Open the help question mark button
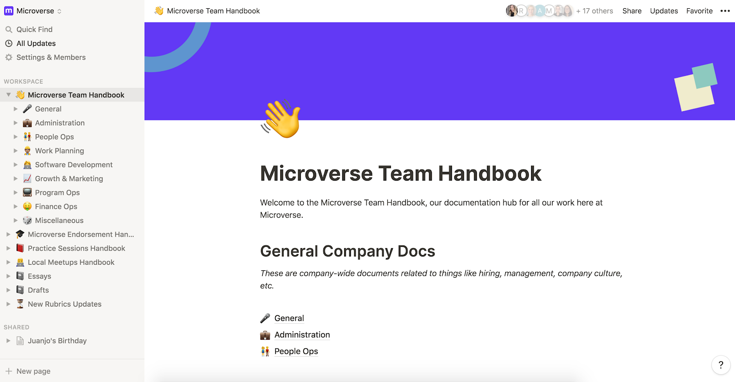 (x=721, y=365)
